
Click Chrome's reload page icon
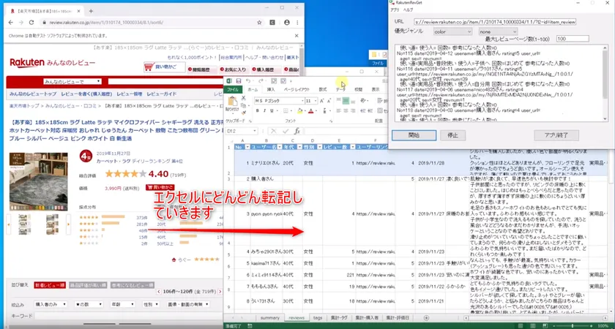click(x=31, y=23)
